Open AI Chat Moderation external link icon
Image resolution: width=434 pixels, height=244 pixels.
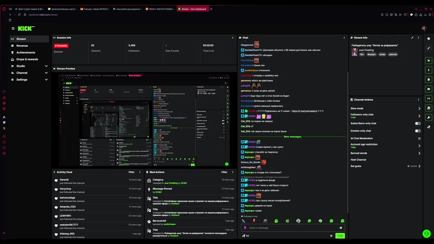[x=419, y=138]
